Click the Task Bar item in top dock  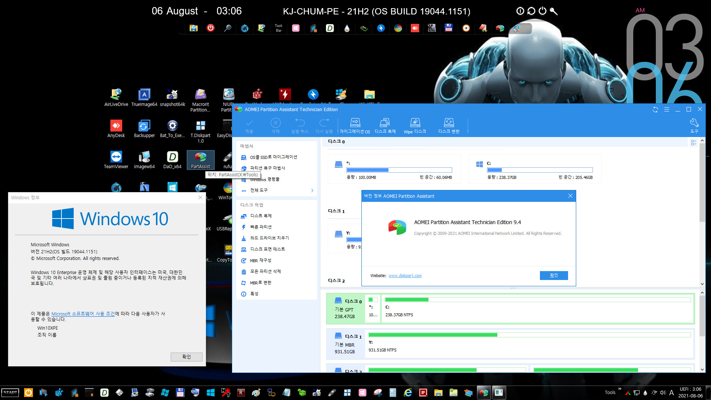(x=278, y=28)
